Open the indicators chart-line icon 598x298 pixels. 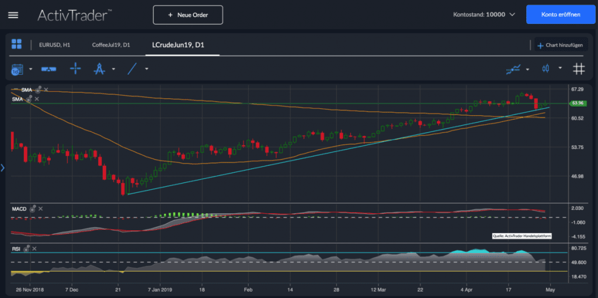(x=513, y=69)
